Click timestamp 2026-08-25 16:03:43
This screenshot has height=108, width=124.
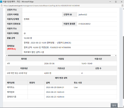coord(55,92)
